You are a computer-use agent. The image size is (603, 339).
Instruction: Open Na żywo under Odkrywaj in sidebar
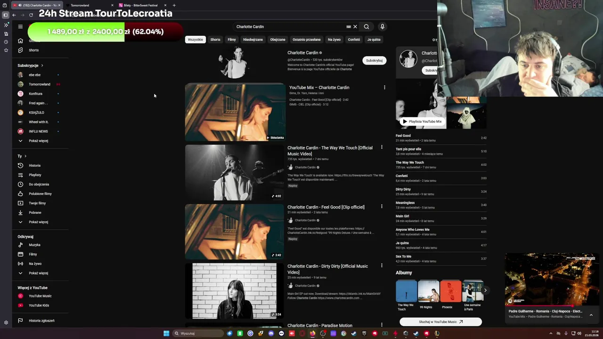pos(35,264)
